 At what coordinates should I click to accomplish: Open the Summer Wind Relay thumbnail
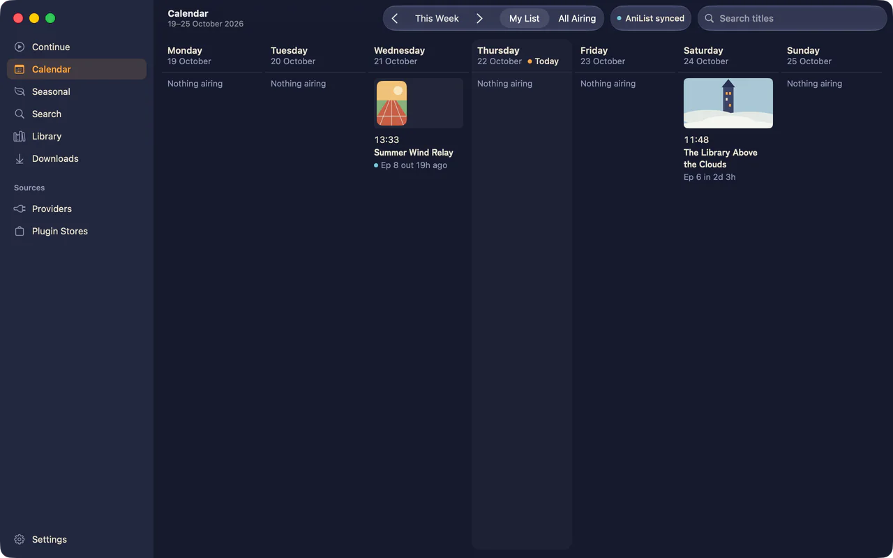point(419,103)
